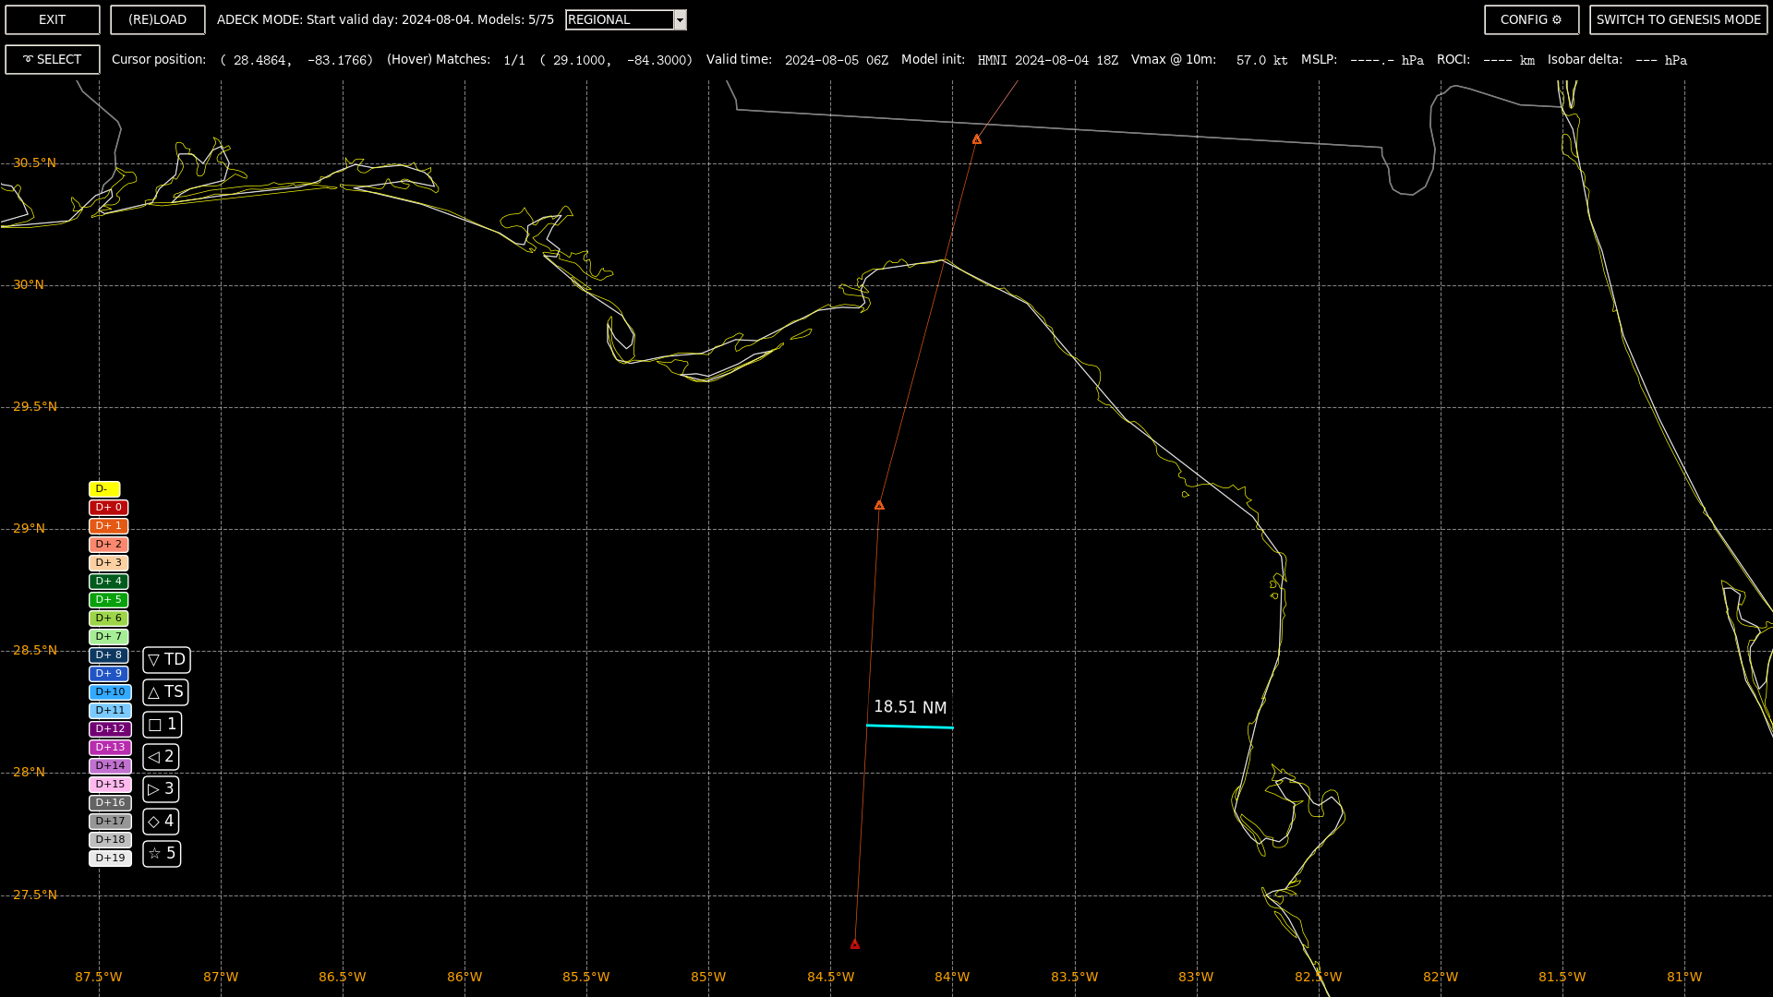Click the track point near 30.6°N
Viewport: 1773px width, 997px height.
coord(977,139)
